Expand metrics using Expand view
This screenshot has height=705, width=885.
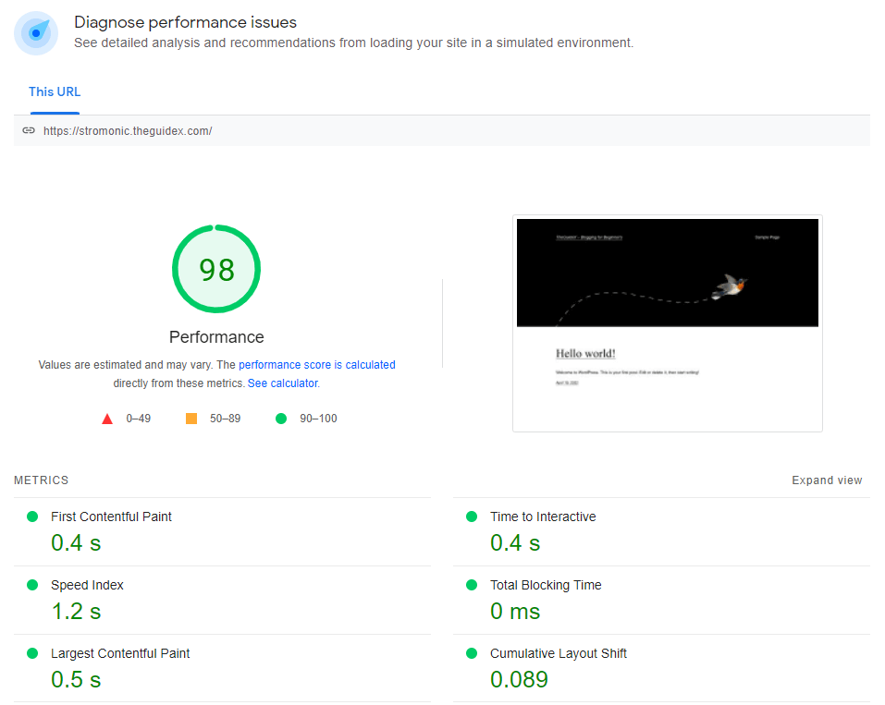[827, 480]
